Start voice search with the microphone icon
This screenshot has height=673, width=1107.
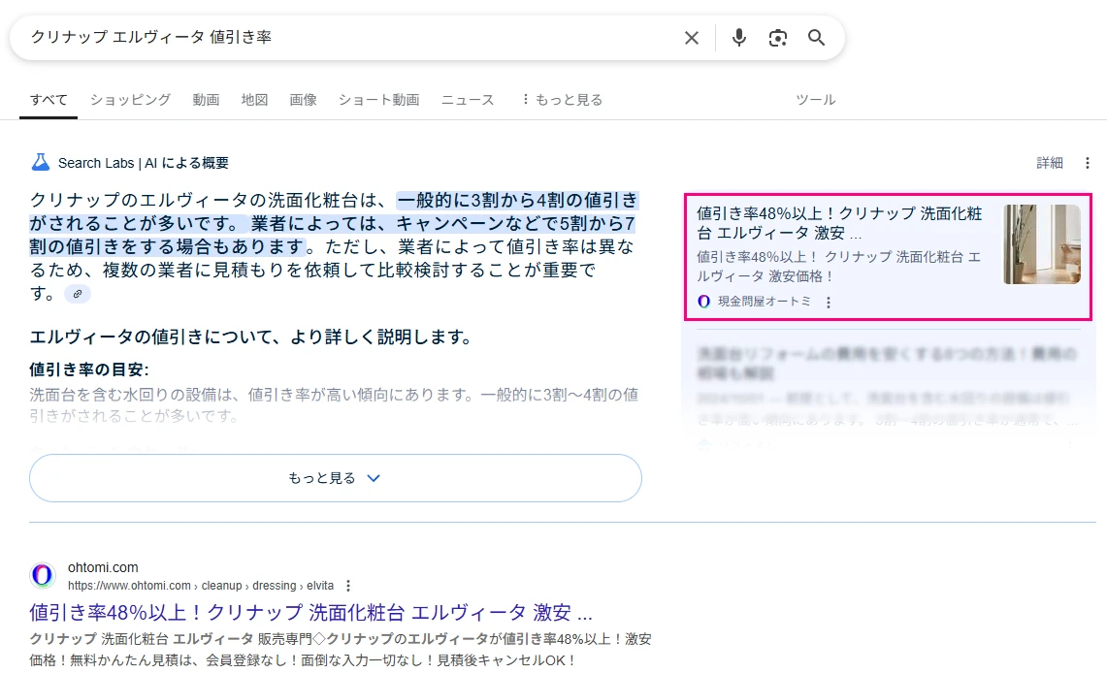pos(738,38)
